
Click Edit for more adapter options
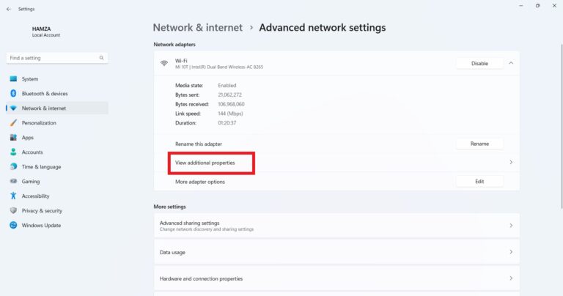click(x=479, y=182)
